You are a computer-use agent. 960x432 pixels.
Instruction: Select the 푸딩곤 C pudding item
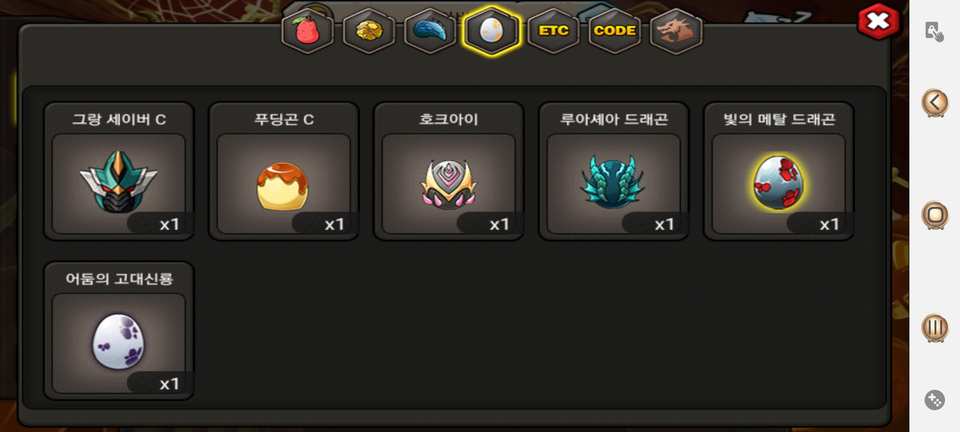284,171
